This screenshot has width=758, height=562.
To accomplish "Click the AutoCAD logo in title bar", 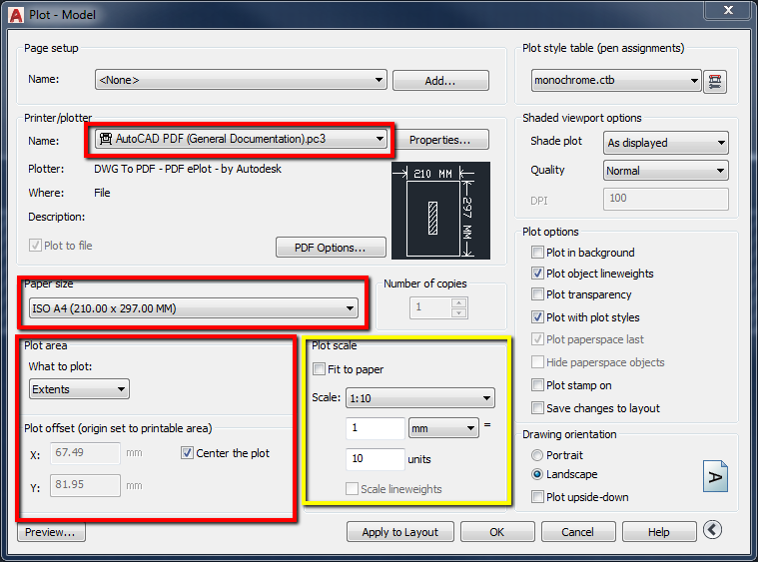I will [x=16, y=15].
